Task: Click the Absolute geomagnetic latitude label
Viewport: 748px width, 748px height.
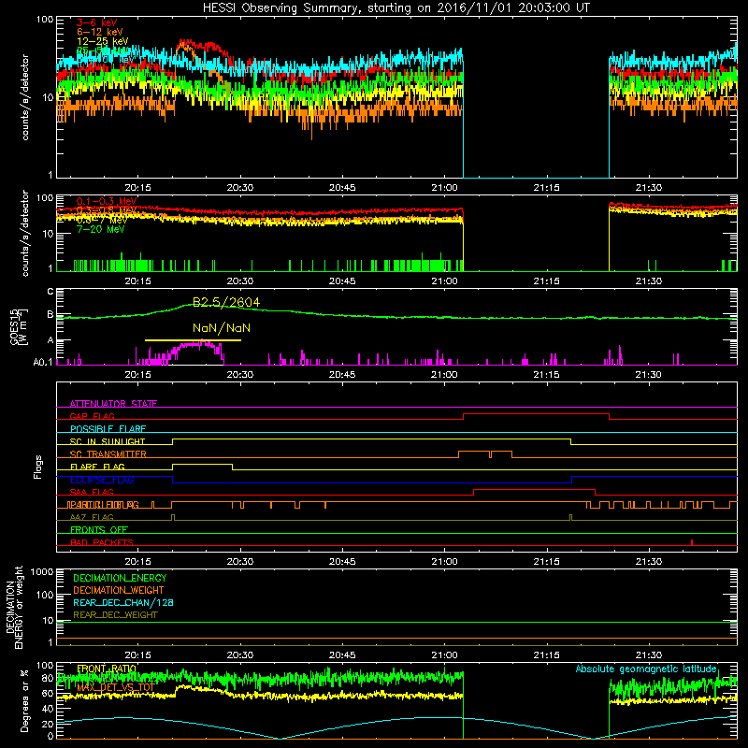Action: coord(646,669)
